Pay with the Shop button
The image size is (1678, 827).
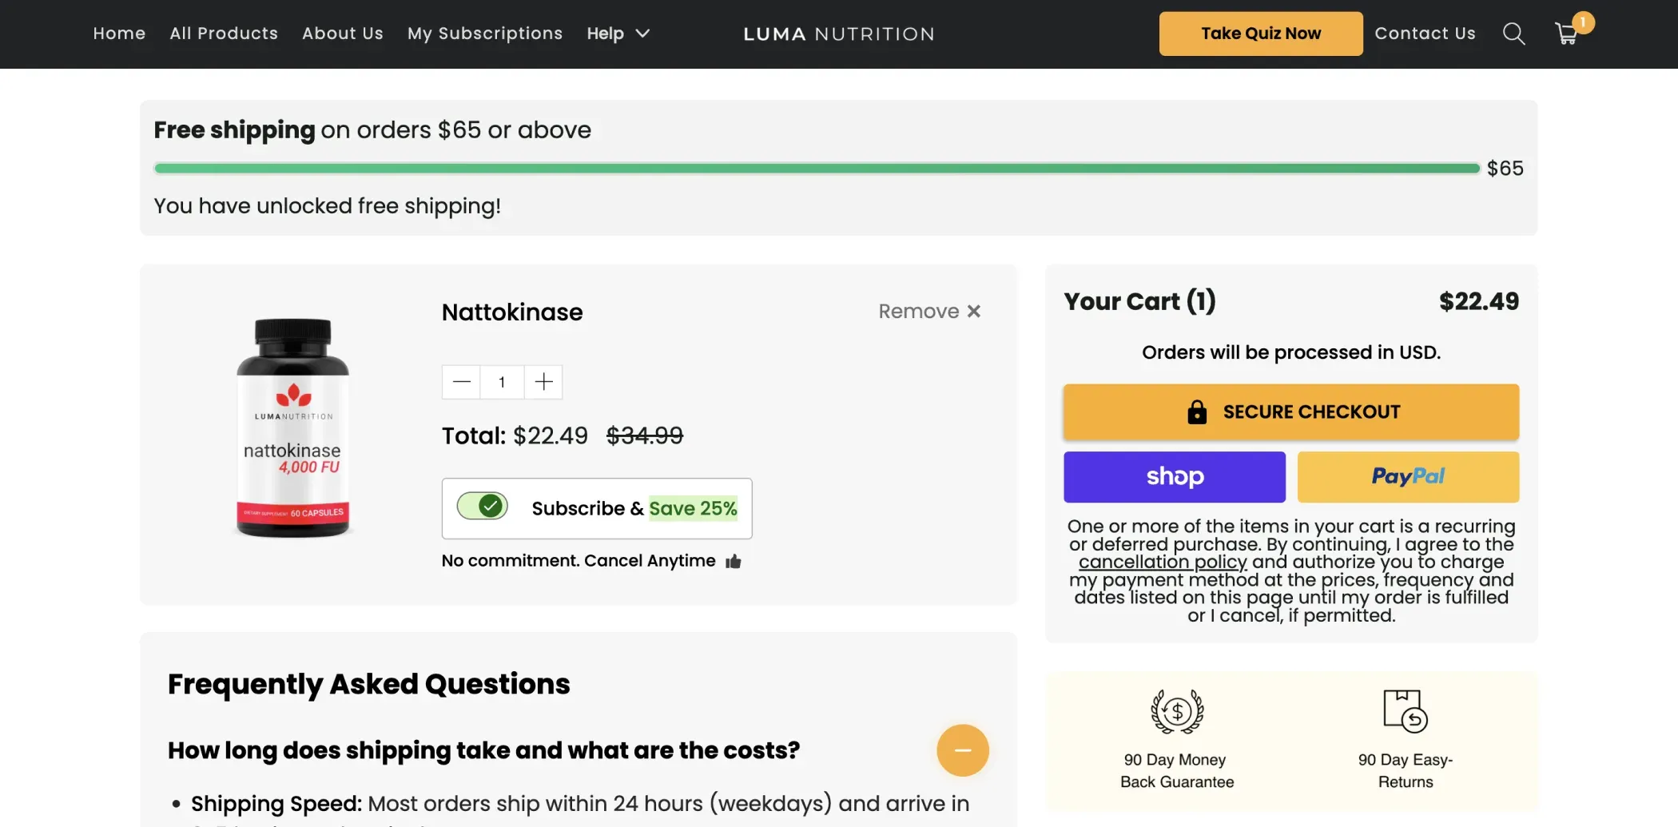[x=1174, y=477]
